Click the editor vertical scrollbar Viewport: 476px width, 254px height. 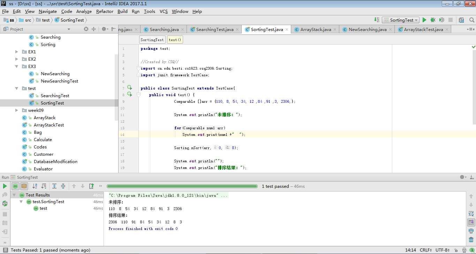click(474, 87)
